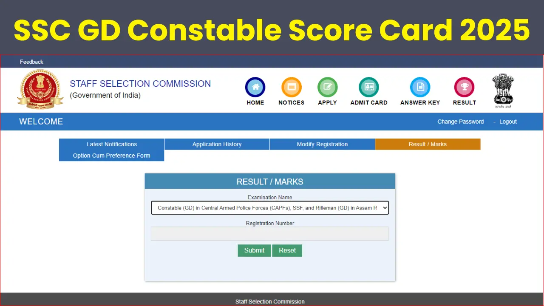Click the national emblem of India image

click(x=503, y=89)
